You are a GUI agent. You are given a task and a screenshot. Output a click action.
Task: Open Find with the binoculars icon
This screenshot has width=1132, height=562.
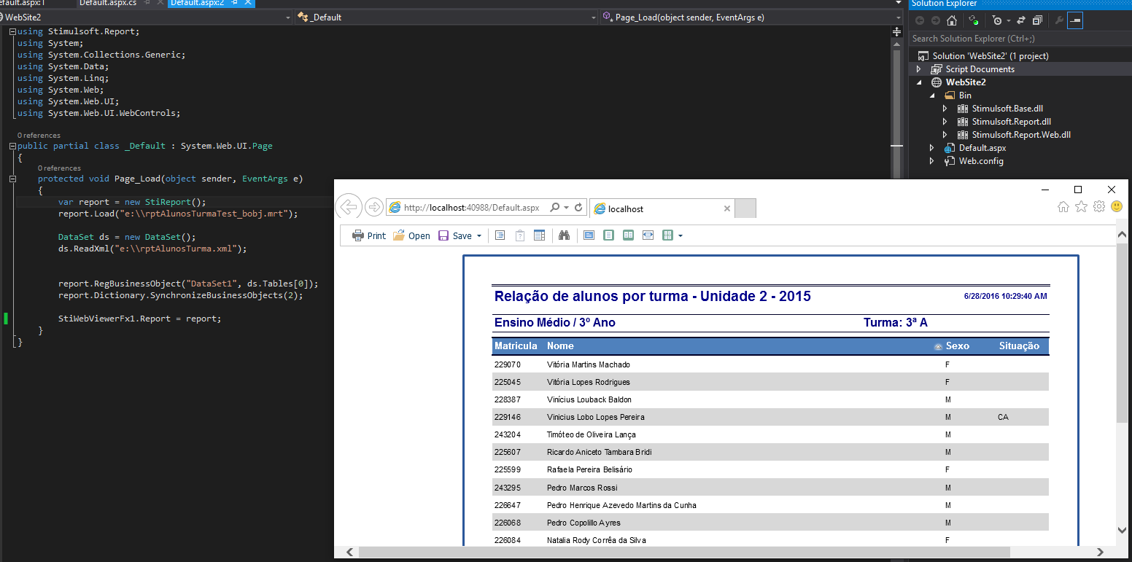[564, 235]
